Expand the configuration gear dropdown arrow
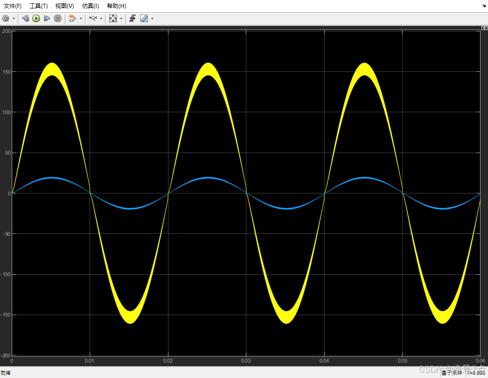 click(x=14, y=19)
